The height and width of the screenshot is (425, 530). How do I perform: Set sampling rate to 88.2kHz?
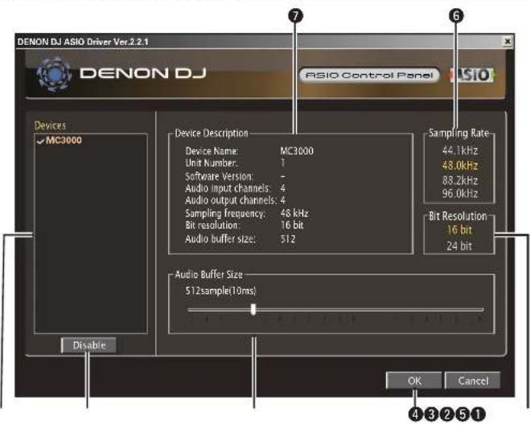click(460, 180)
